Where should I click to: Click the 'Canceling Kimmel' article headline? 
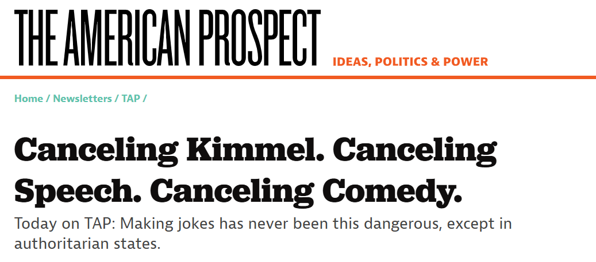click(255, 169)
